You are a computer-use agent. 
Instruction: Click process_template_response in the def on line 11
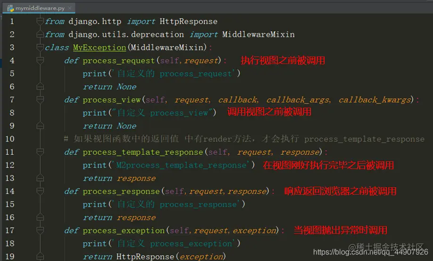pyautogui.click(x=143, y=152)
